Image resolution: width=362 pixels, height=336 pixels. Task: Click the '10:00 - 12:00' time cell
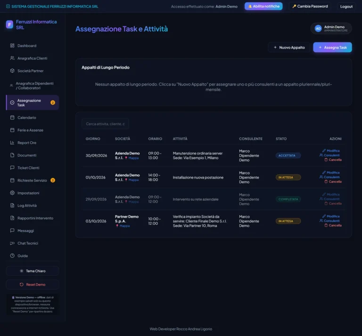154,221
